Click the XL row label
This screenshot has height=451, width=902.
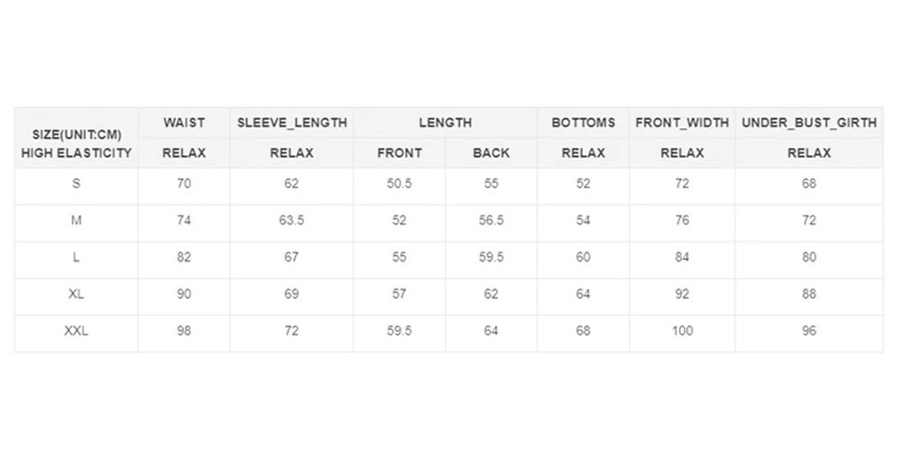click(x=76, y=294)
